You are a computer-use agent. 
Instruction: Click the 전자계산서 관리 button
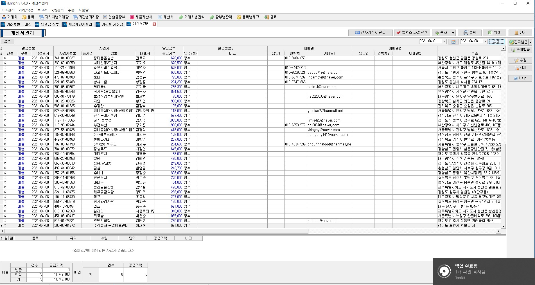(x=370, y=33)
